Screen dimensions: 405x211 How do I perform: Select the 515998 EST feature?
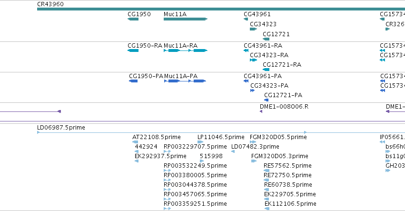click(202, 161)
